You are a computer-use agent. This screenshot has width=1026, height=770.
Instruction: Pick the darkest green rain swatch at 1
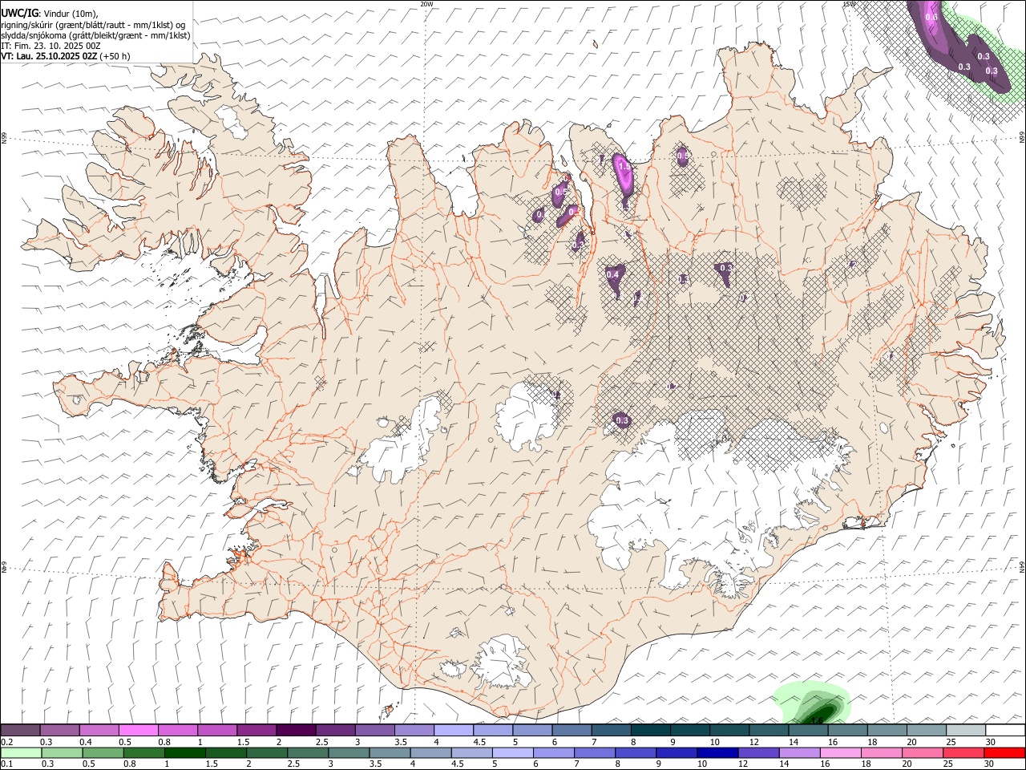(185, 753)
